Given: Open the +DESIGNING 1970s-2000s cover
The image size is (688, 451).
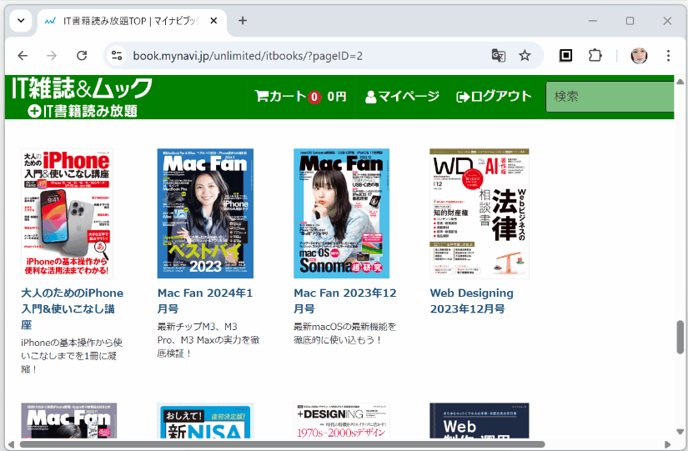Looking at the screenshot, I should pos(341,421).
